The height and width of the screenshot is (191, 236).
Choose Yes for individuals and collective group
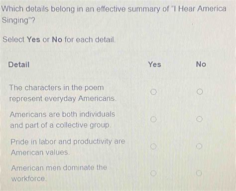point(153,119)
